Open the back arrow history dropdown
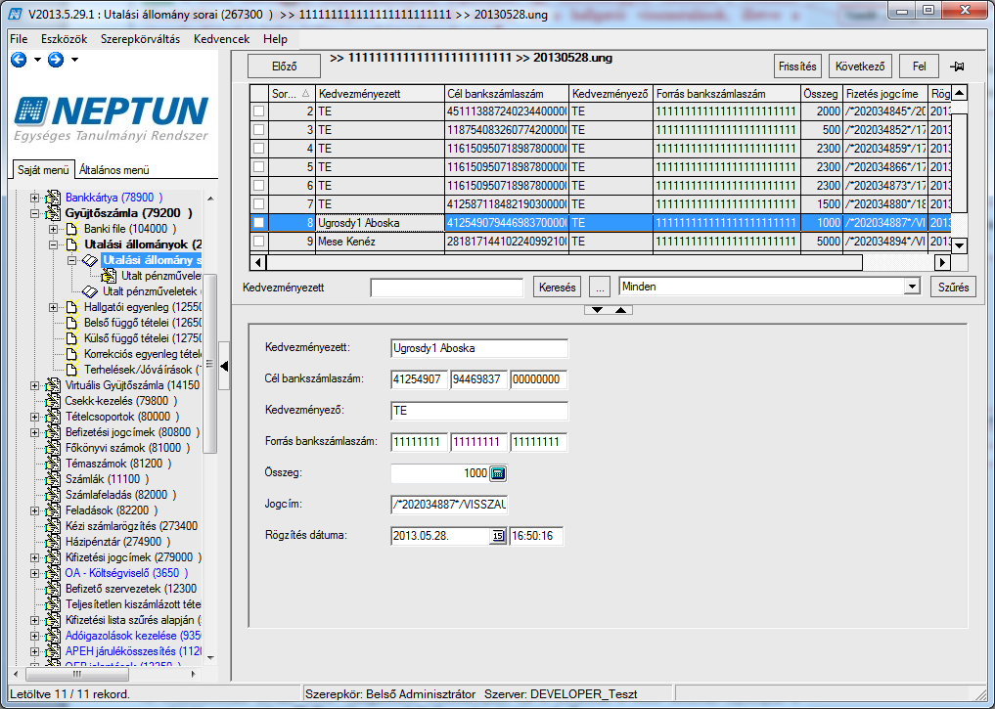The width and height of the screenshot is (995, 709). (37, 61)
